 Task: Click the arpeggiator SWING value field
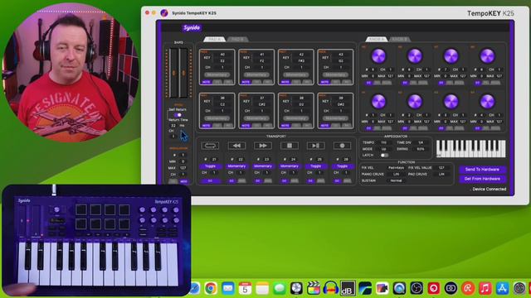coord(421,149)
